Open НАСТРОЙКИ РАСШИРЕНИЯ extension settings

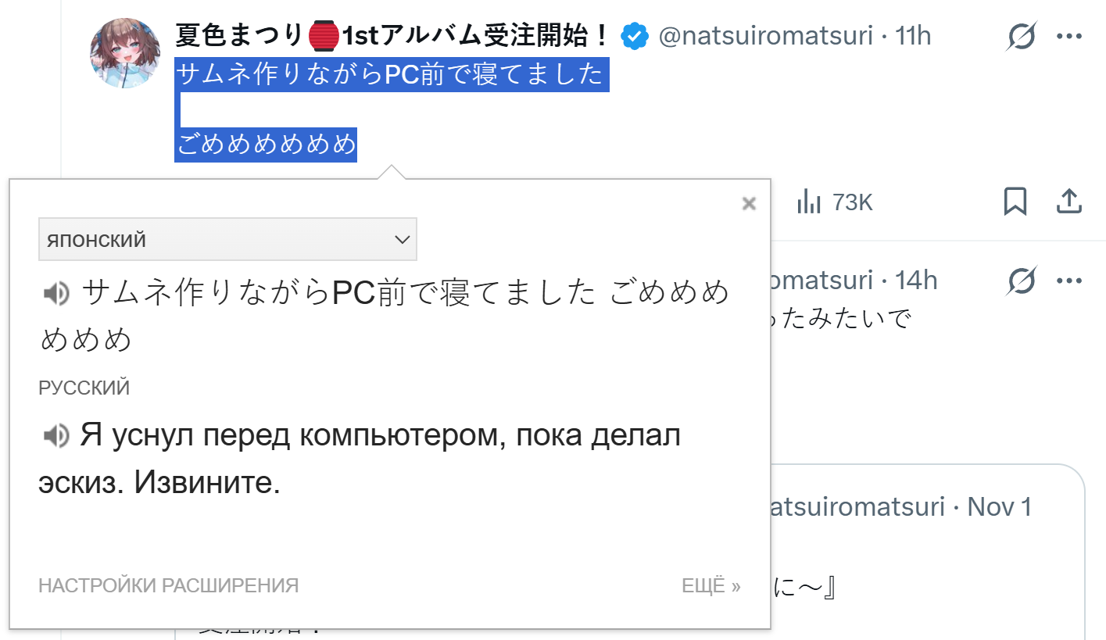click(x=168, y=585)
